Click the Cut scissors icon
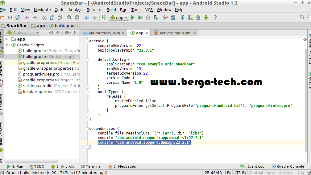 44,17
